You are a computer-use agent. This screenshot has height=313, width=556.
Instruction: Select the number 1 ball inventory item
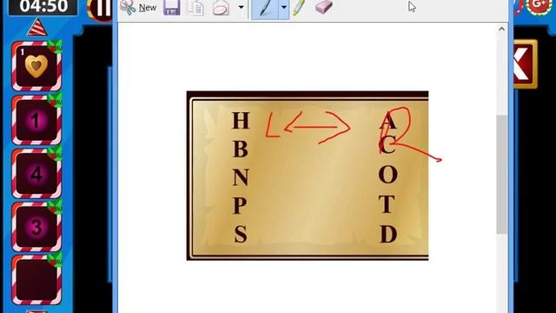pos(36,120)
